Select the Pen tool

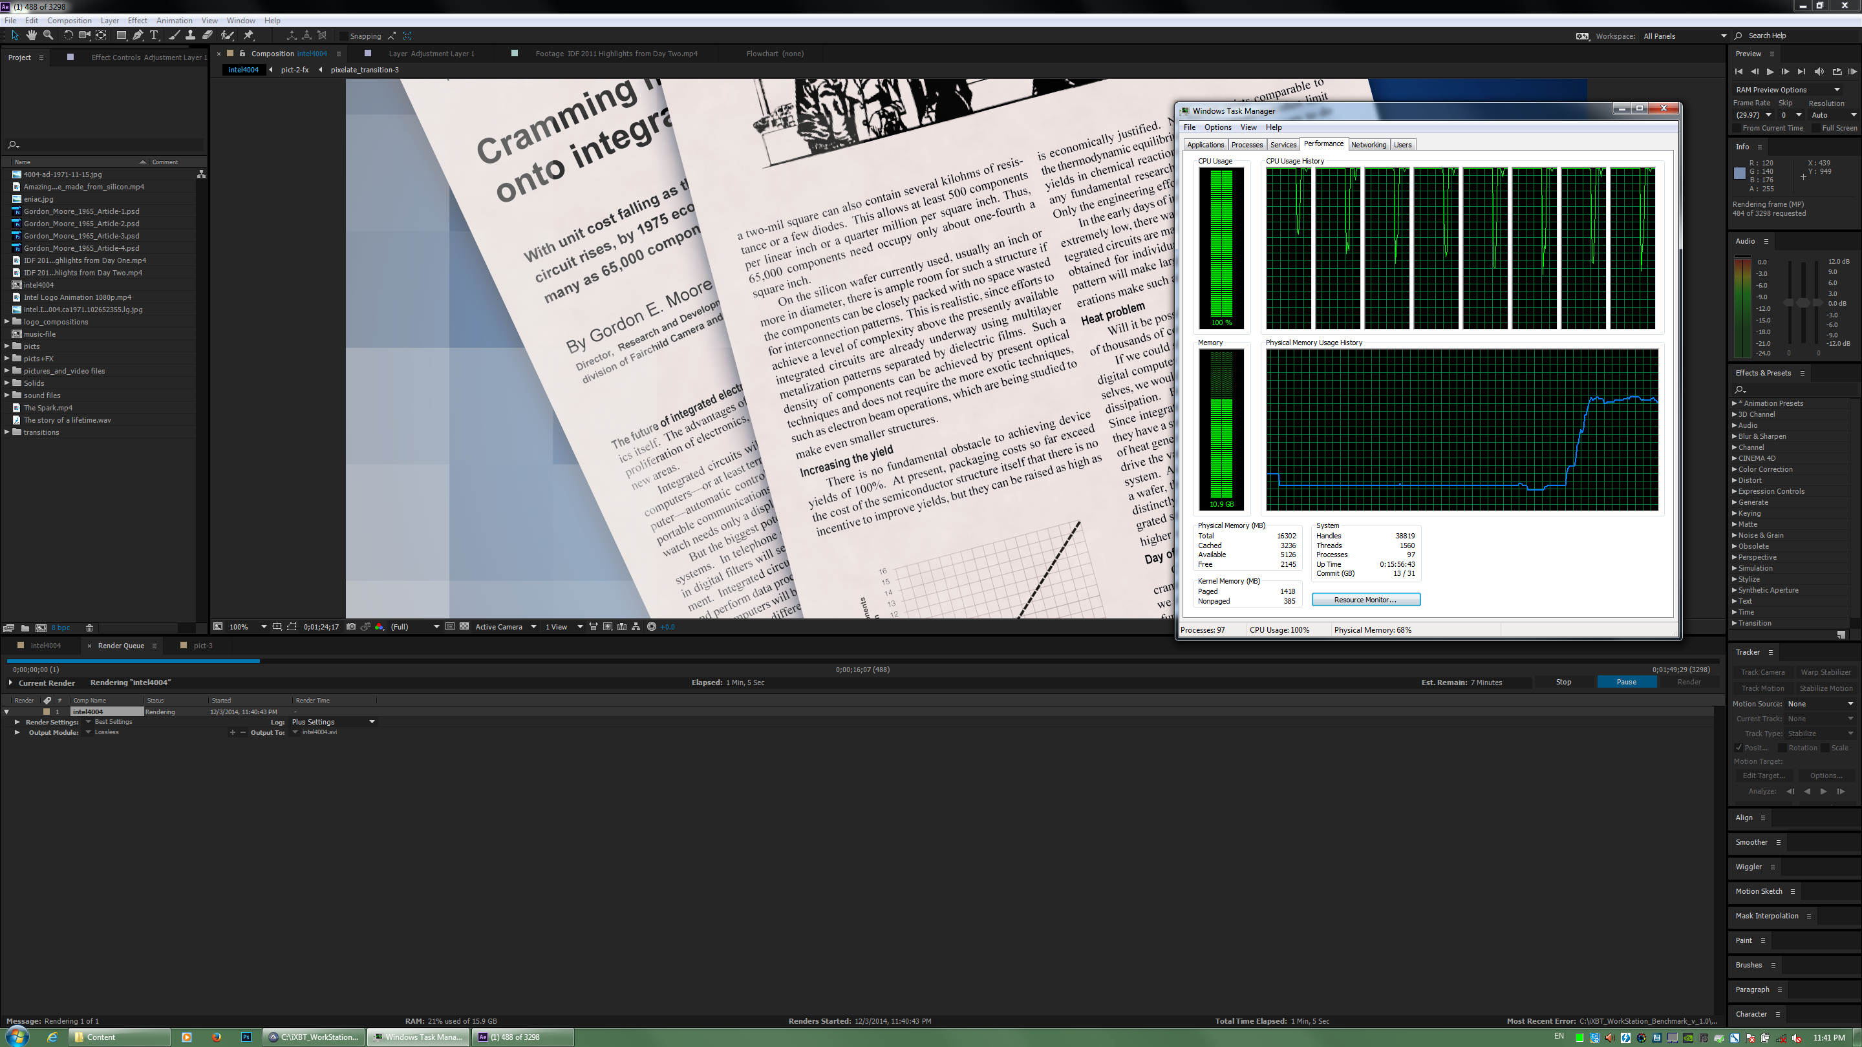pyautogui.click(x=137, y=36)
